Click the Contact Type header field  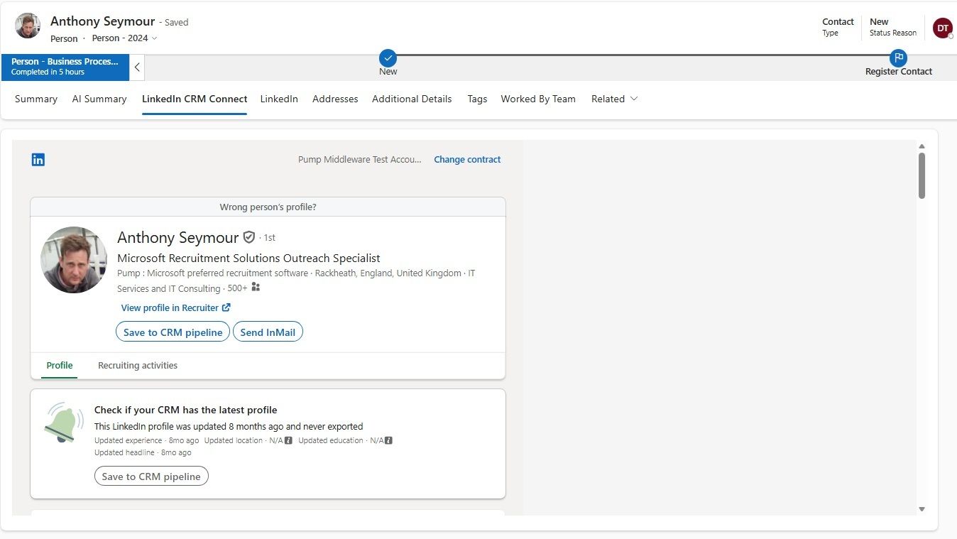838,27
